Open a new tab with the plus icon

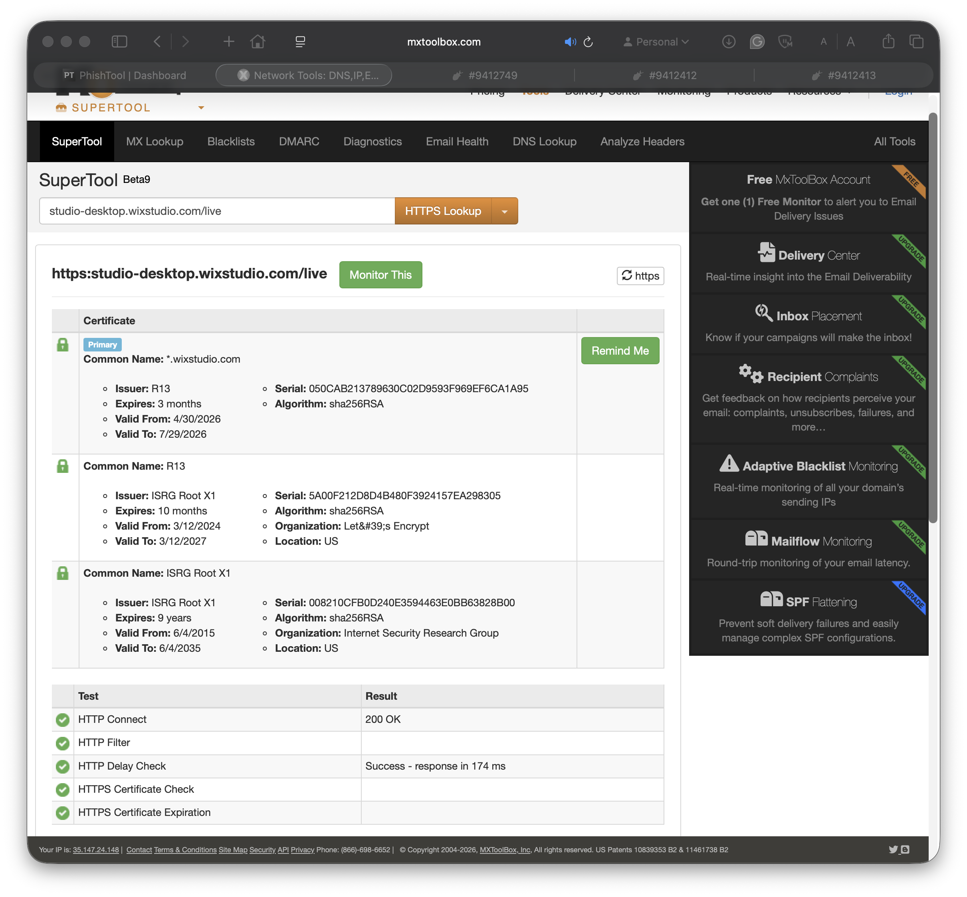228,42
